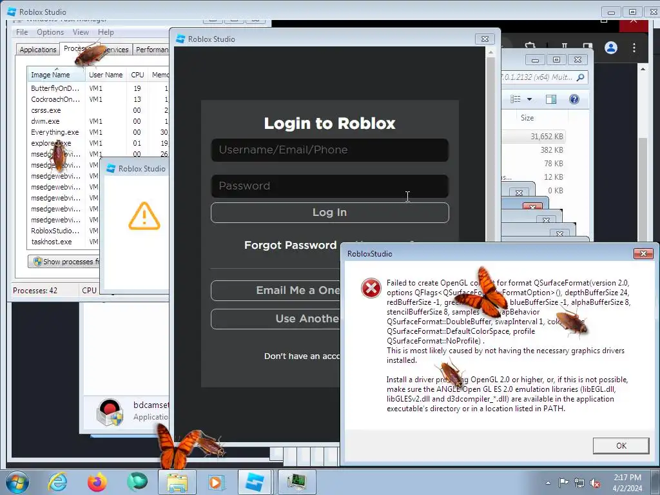Click the browser extensions puzzle icon
Image resolution: width=660 pixels, height=495 pixels.
tap(530, 46)
